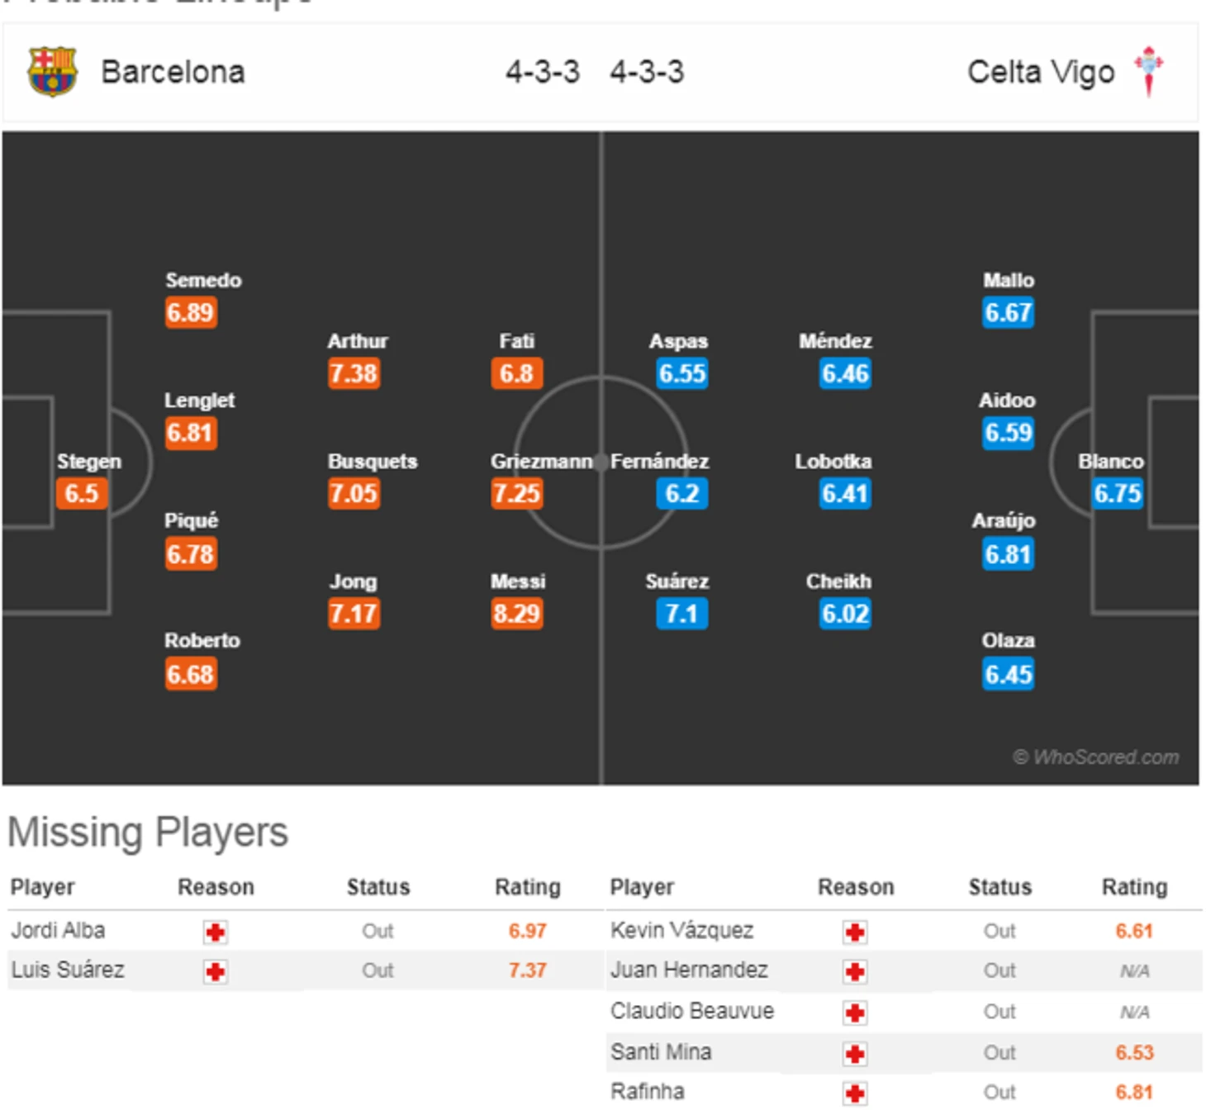
Task: Click Claudio Beauvue's injury cross icon
Action: click(855, 1013)
